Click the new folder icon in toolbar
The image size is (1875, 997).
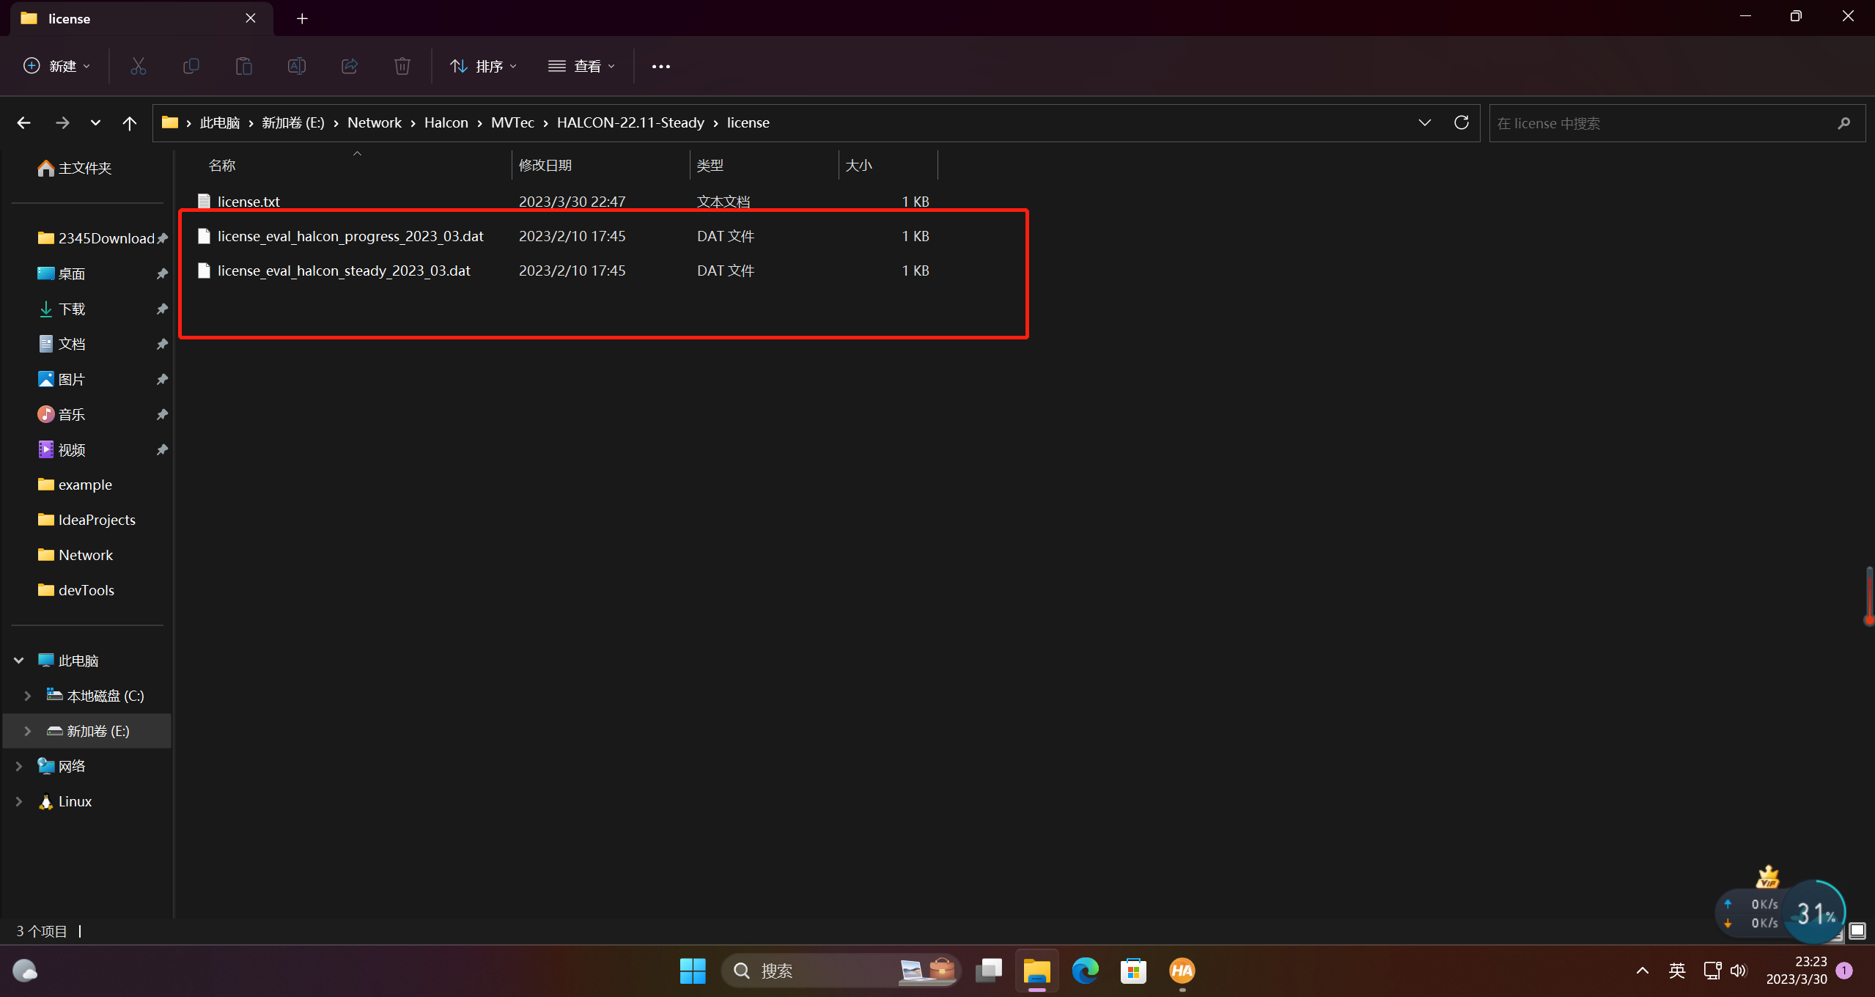point(56,65)
